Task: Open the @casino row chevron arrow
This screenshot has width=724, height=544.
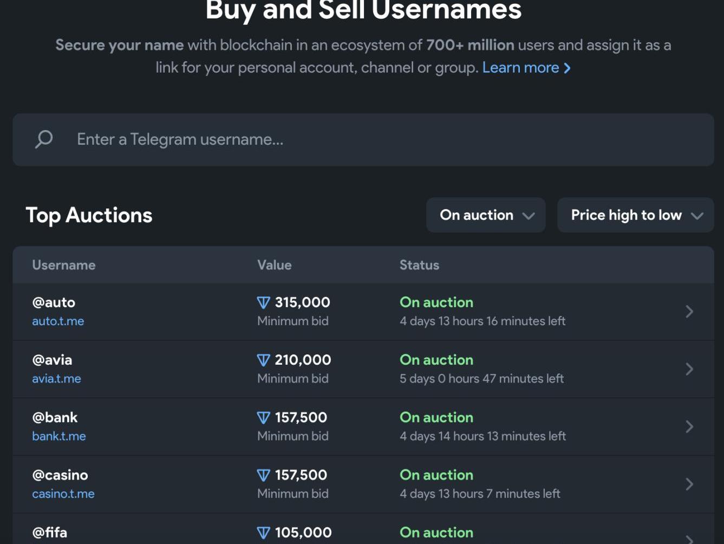Action: [689, 484]
